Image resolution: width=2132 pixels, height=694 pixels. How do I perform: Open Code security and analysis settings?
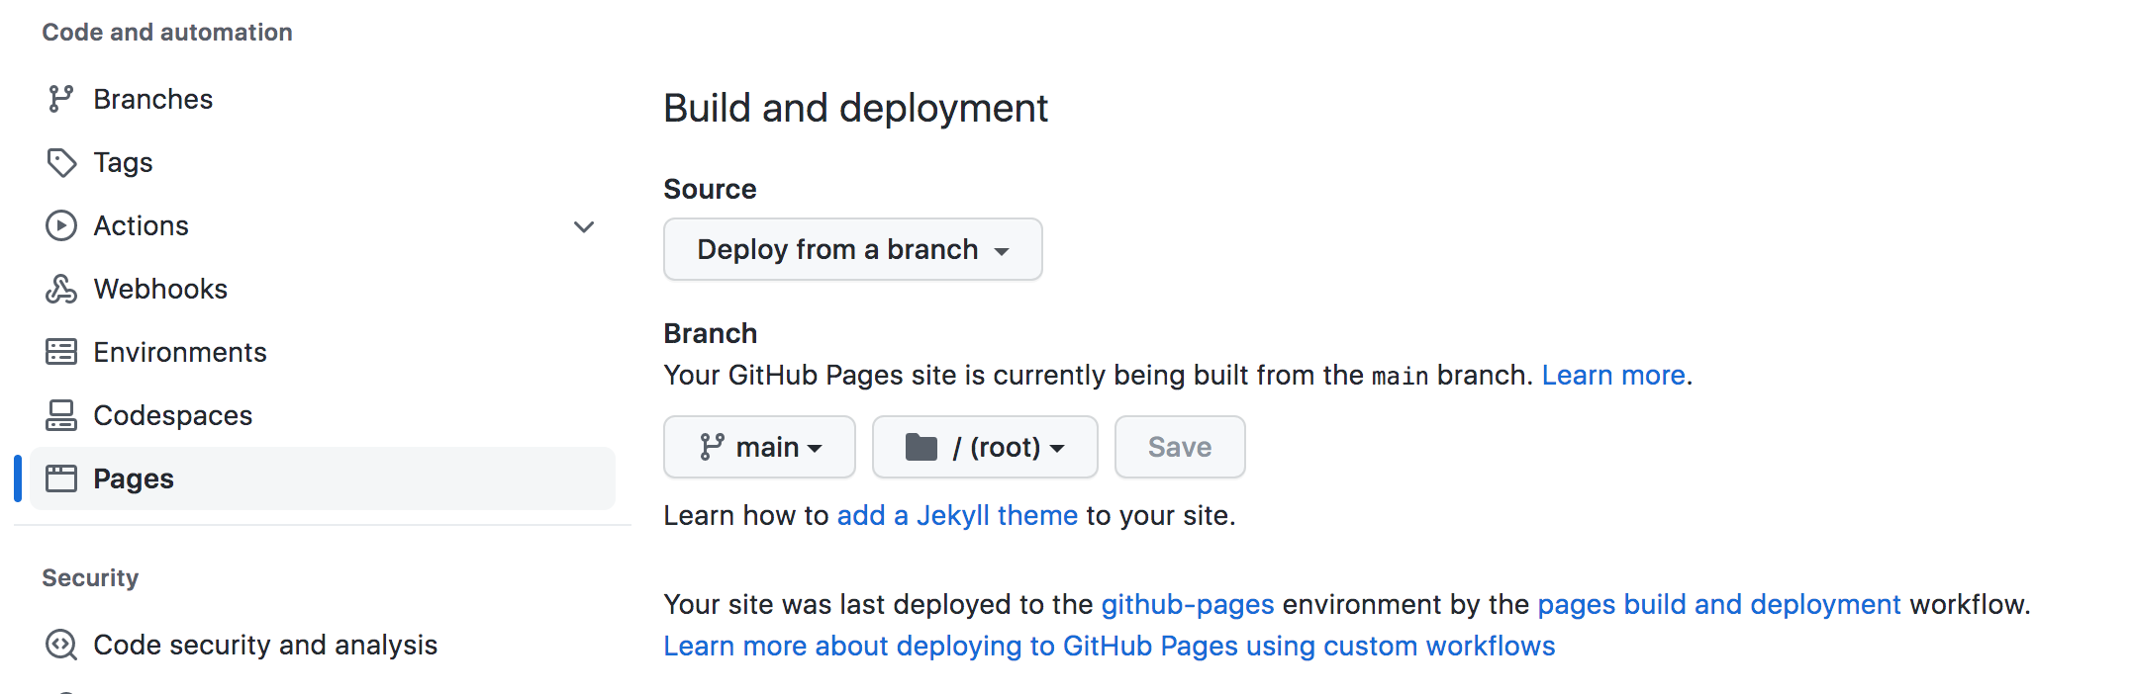tap(323, 645)
